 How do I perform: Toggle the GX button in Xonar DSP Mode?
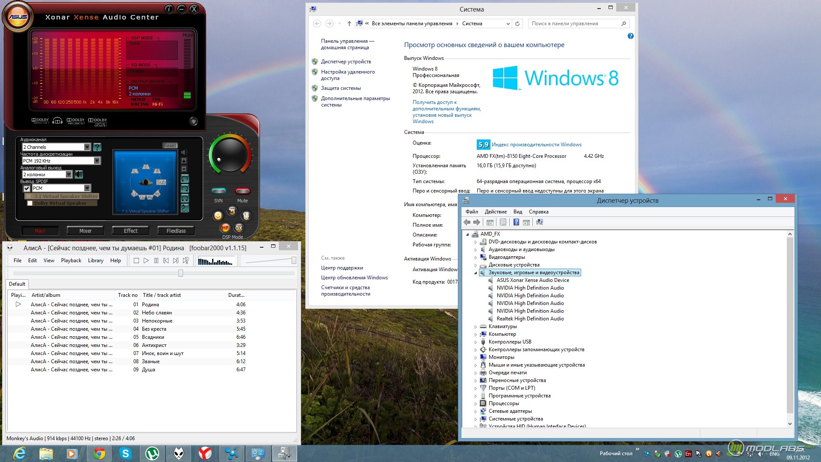[239, 228]
